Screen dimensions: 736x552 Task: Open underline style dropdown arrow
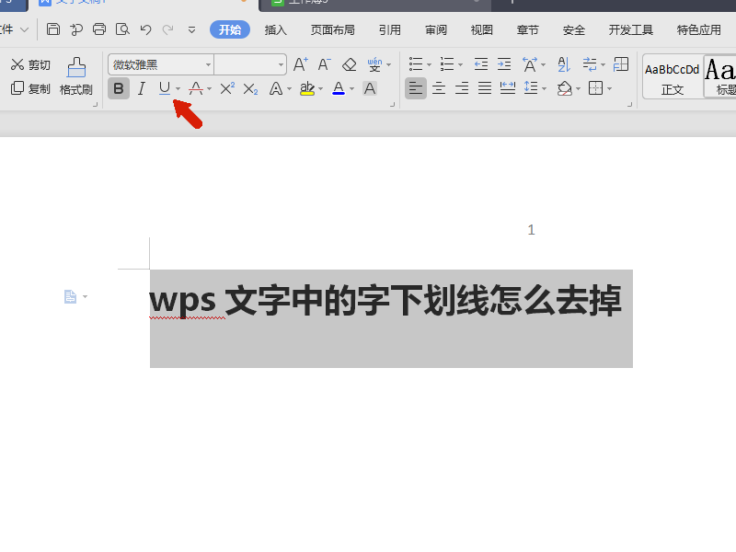pyautogui.click(x=178, y=88)
